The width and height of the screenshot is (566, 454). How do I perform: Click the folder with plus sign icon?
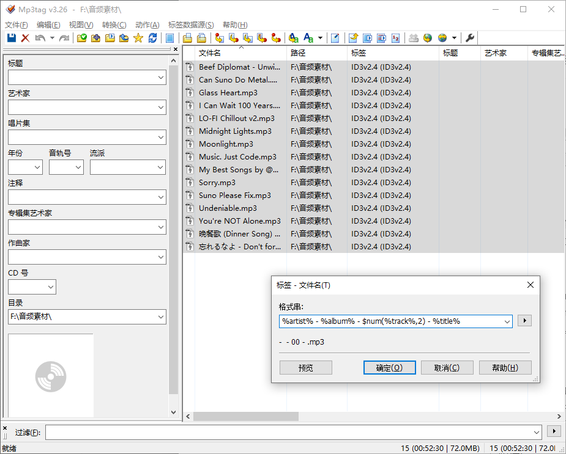pos(95,38)
